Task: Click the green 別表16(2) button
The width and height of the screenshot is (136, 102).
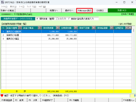Action: tap(122, 10)
